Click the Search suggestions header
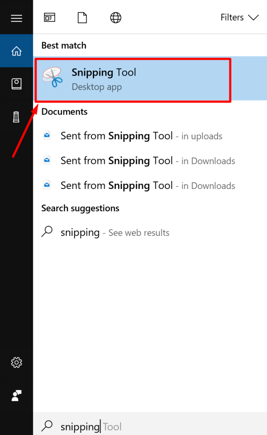267x435 pixels. coord(80,208)
